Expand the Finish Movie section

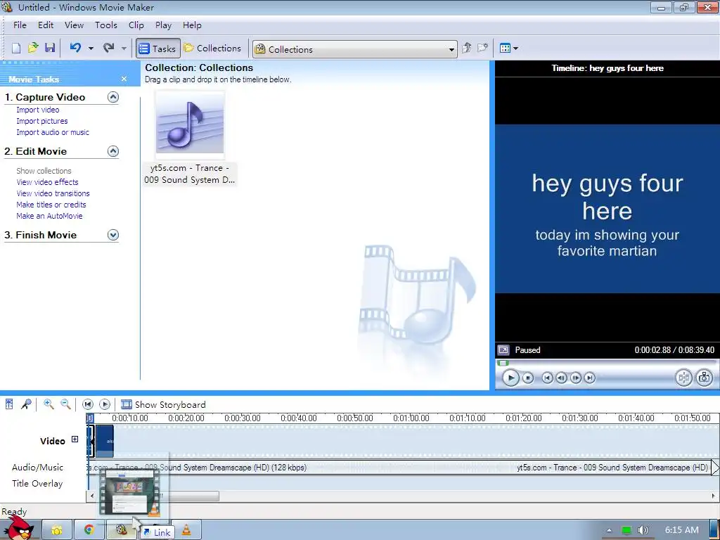pyautogui.click(x=113, y=235)
